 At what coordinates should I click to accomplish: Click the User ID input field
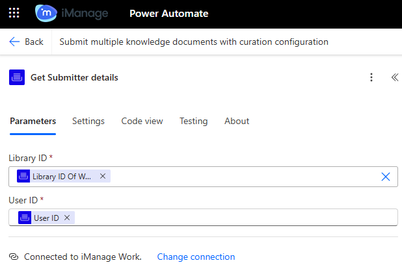pos(203,218)
